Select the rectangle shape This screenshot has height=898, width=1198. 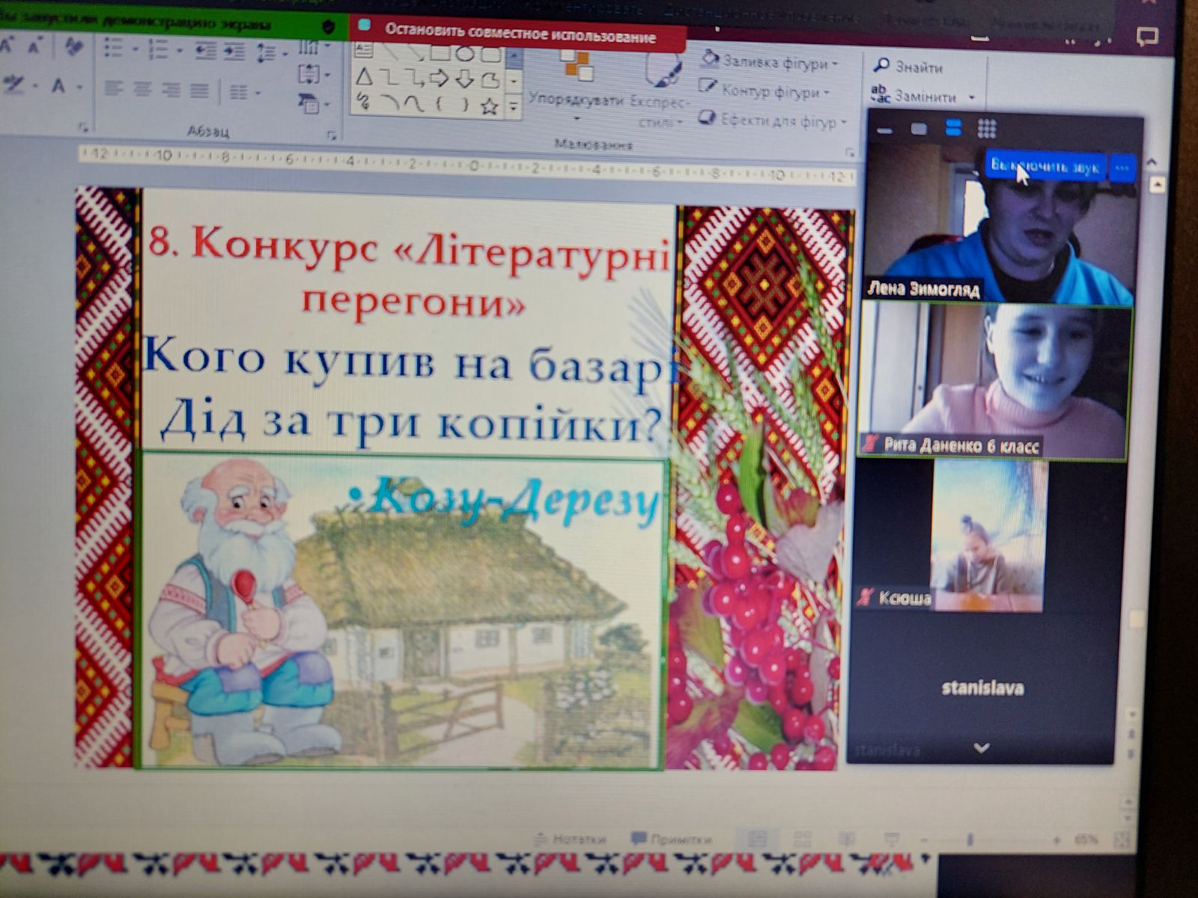[x=440, y=52]
